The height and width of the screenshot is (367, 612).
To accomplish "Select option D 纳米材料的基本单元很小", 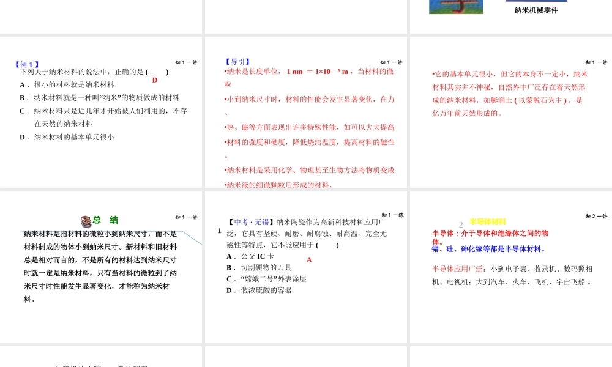I will (x=67, y=137).
